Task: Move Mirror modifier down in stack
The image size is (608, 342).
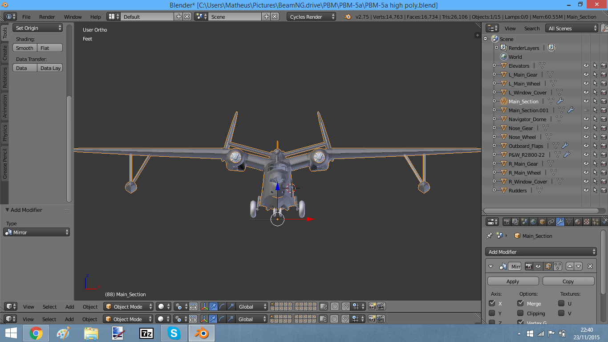Action: [578, 266]
